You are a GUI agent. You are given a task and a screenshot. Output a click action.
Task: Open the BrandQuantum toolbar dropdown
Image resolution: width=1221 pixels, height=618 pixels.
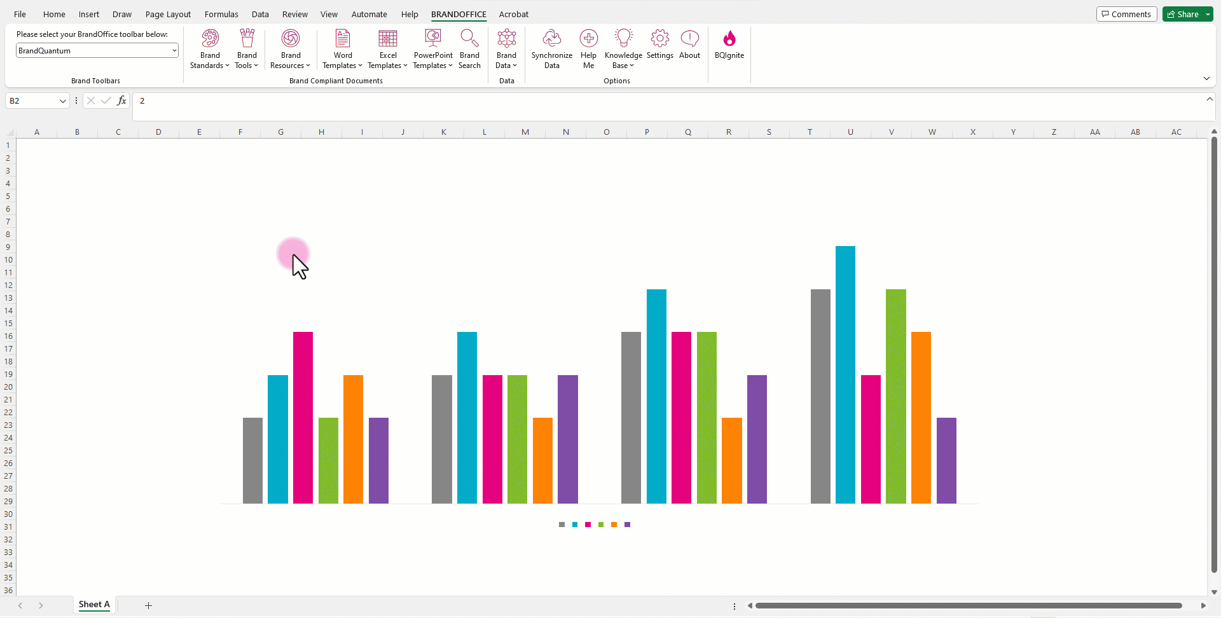(173, 50)
